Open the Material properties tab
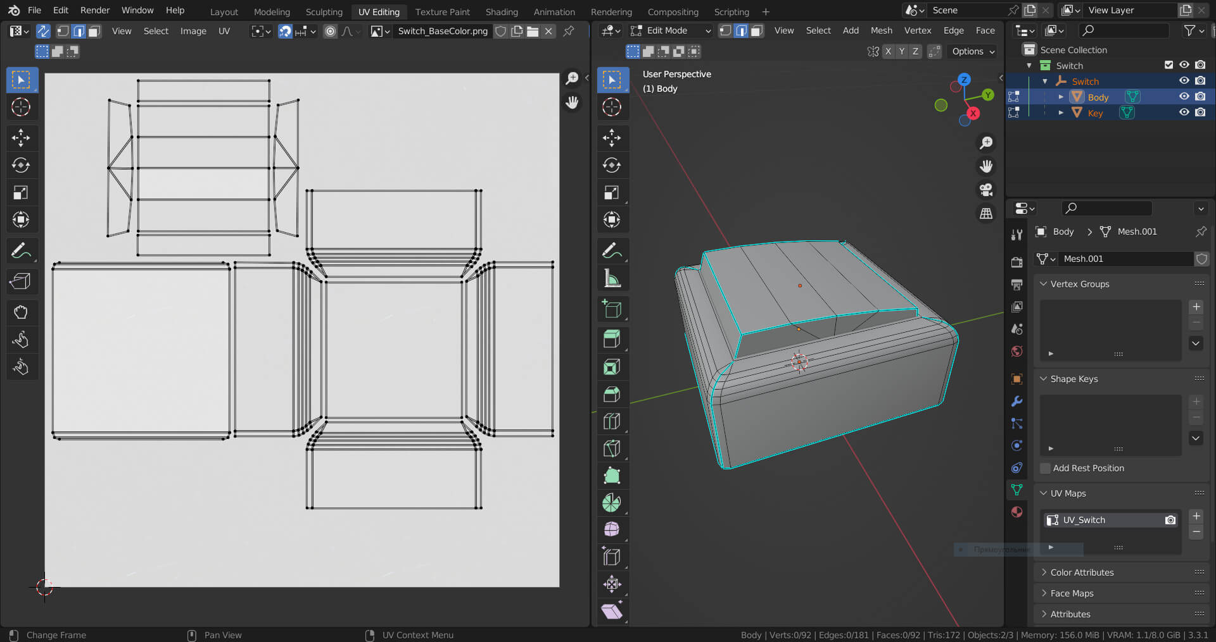Image resolution: width=1216 pixels, height=642 pixels. pos(1017,512)
